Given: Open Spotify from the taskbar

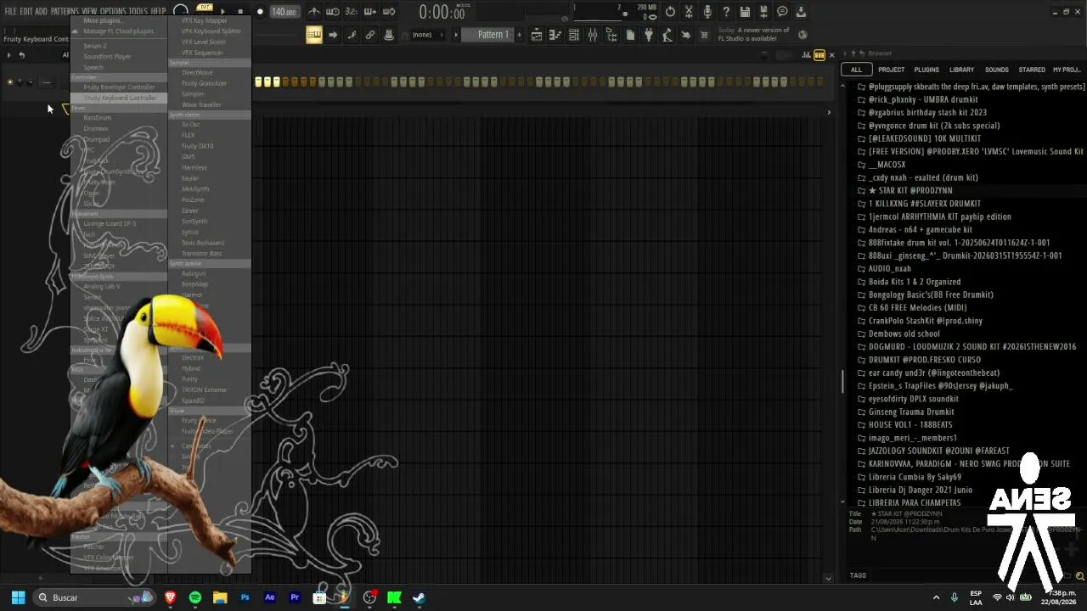Looking at the screenshot, I should coord(195,597).
